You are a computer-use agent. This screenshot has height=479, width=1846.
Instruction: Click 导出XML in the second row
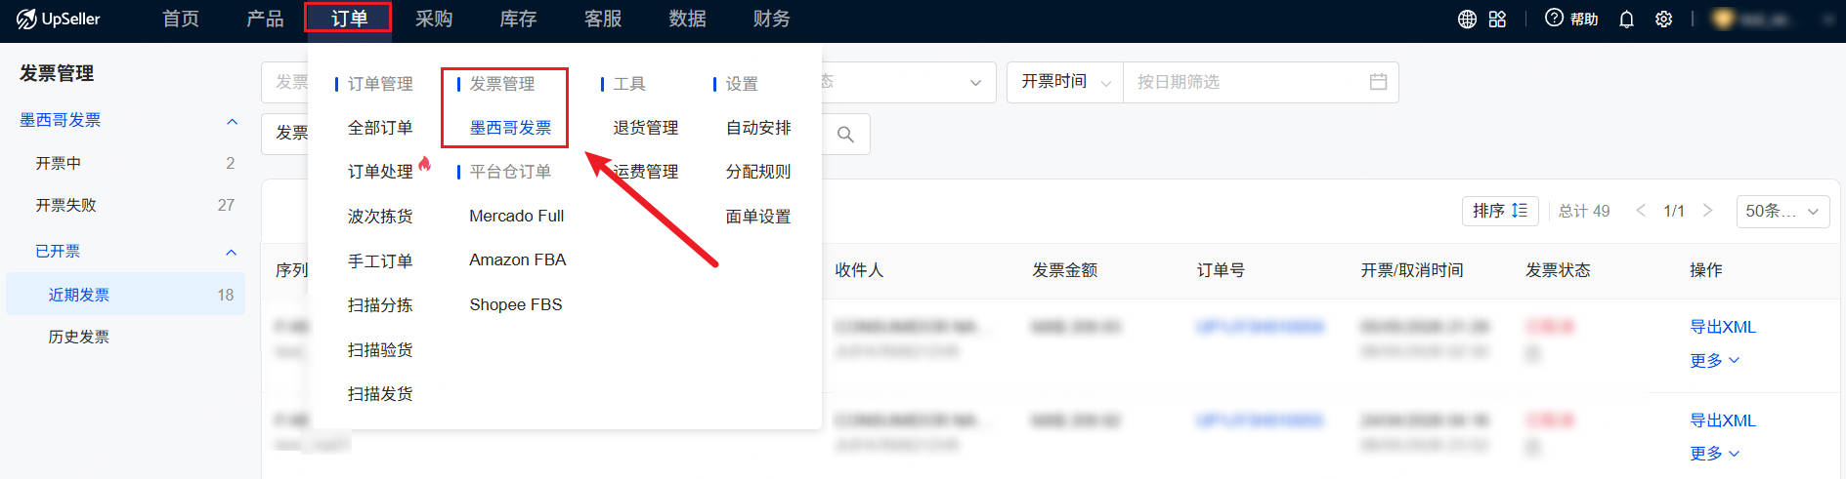pyautogui.click(x=1723, y=420)
